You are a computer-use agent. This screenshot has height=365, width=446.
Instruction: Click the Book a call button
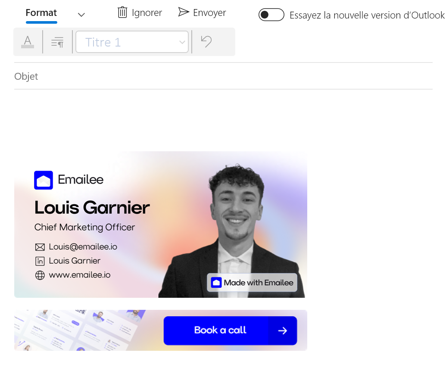click(230, 331)
